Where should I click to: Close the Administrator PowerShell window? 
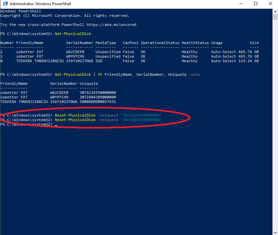coord(271,4)
